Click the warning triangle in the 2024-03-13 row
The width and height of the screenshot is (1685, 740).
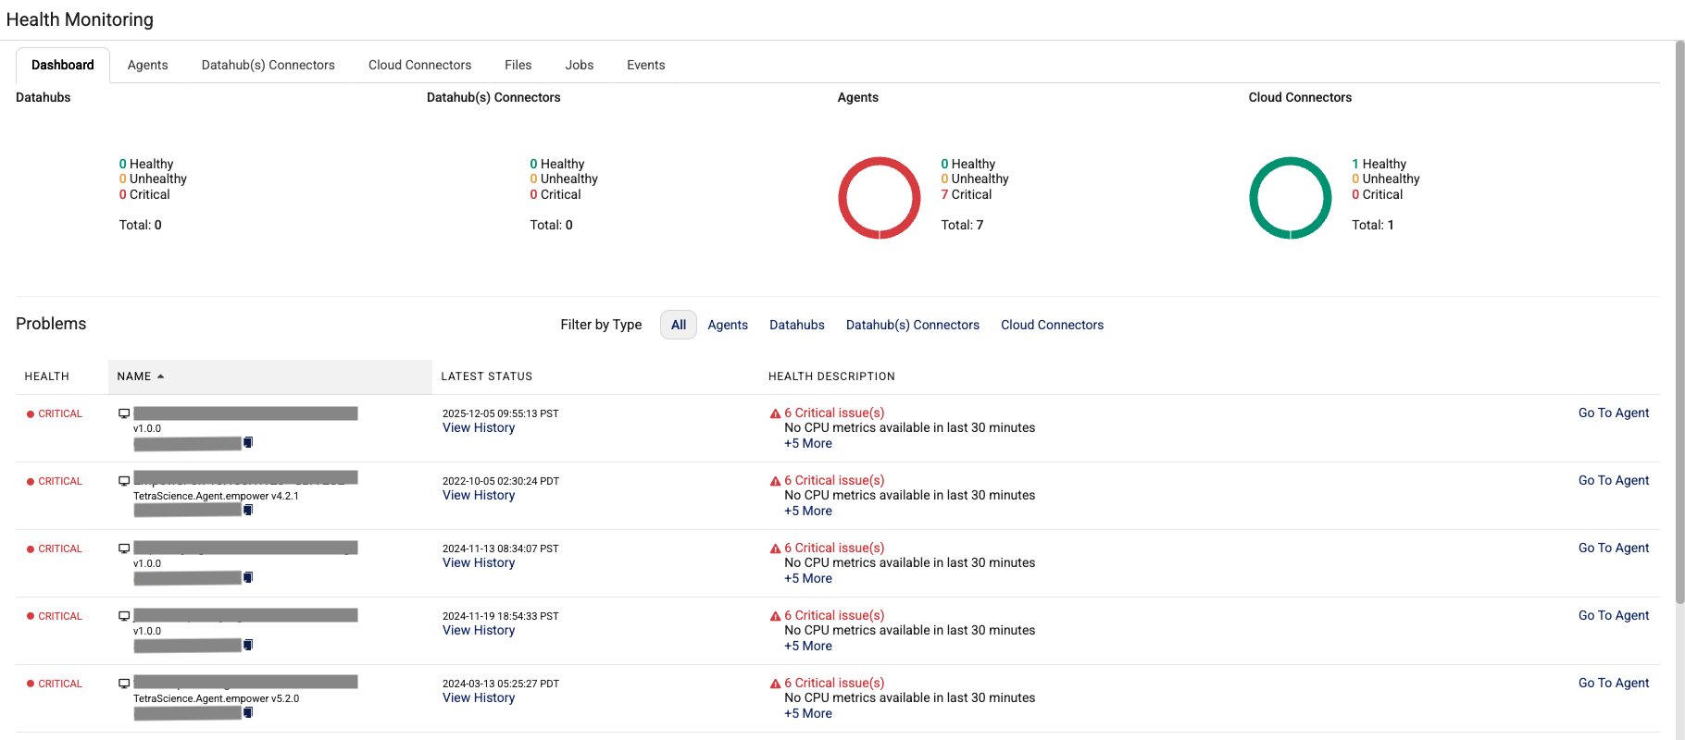tap(776, 684)
